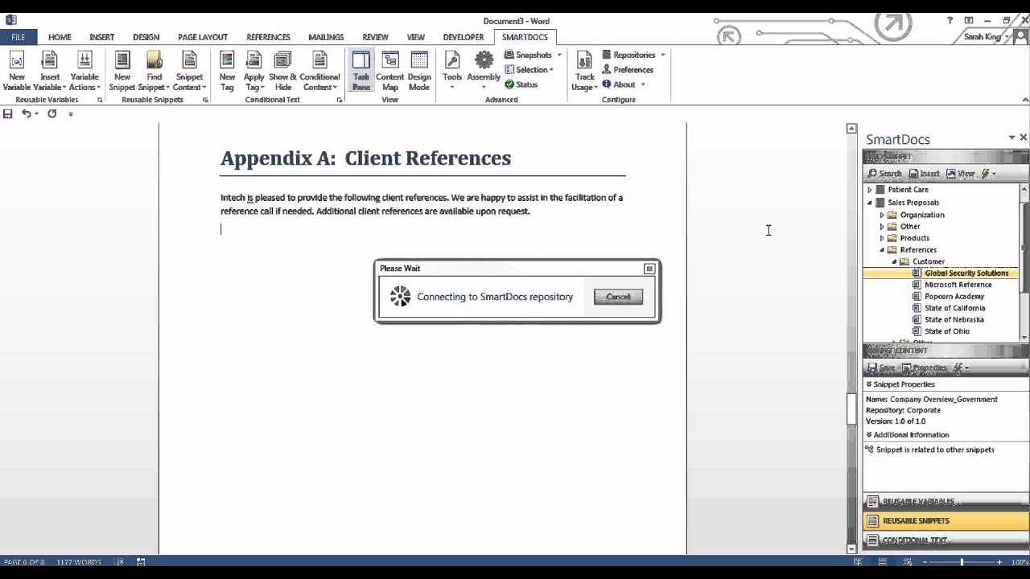
Task: Cancel the Connecting to SmartDocs dialog
Action: 618,297
